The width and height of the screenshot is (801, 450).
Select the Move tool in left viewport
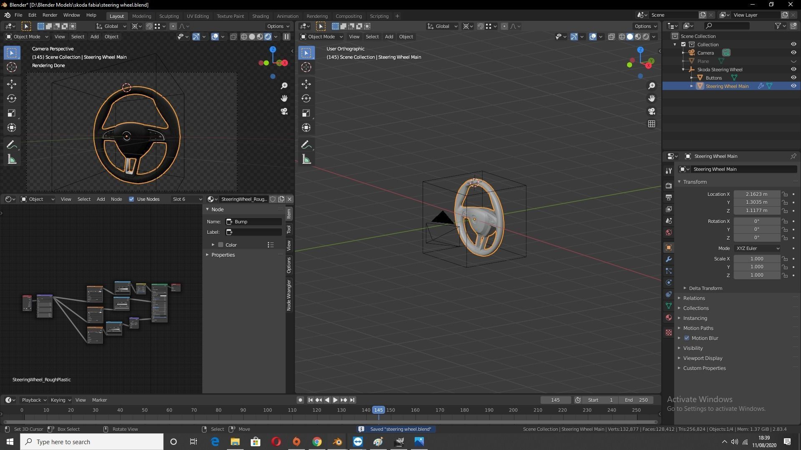coord(12,84)
